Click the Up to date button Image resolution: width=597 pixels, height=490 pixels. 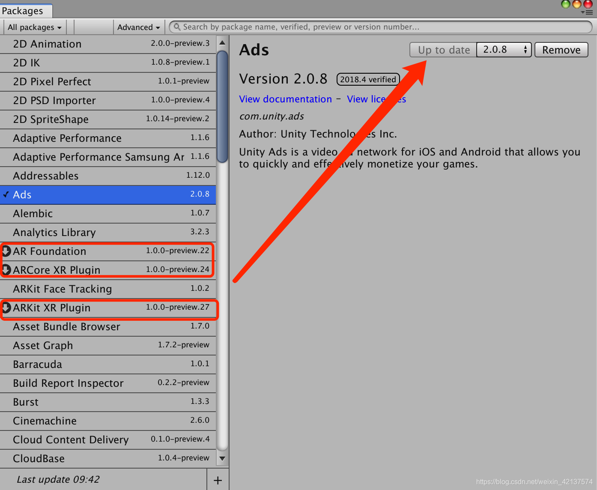pos(443,50)
